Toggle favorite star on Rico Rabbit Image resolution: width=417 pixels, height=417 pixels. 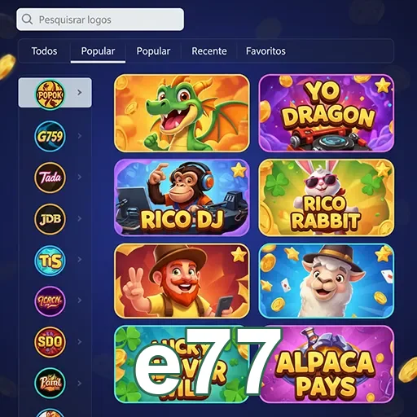click(x=384, y=169)
